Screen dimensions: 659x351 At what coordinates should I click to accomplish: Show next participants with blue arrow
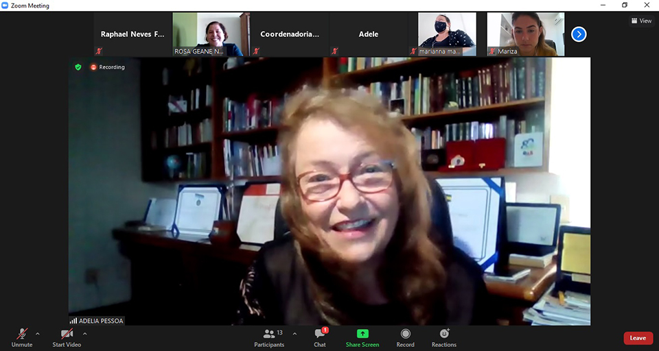click(579, 34)
